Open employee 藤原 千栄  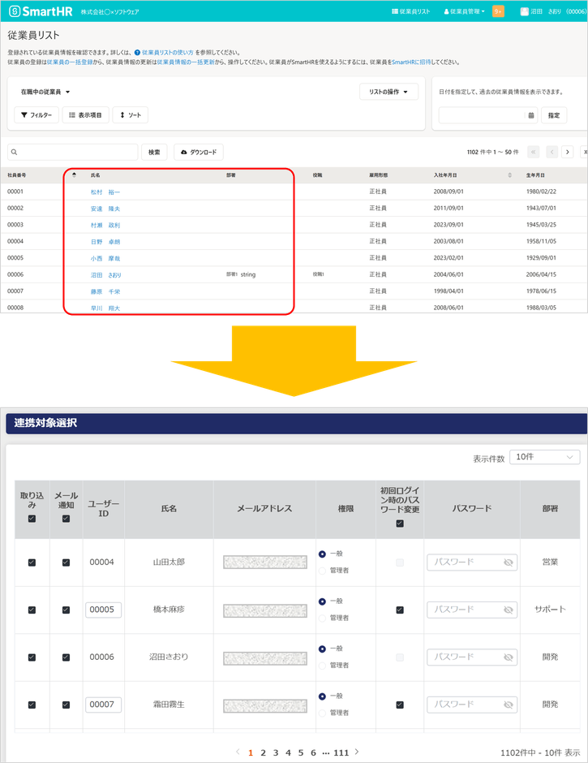(105, 291)
